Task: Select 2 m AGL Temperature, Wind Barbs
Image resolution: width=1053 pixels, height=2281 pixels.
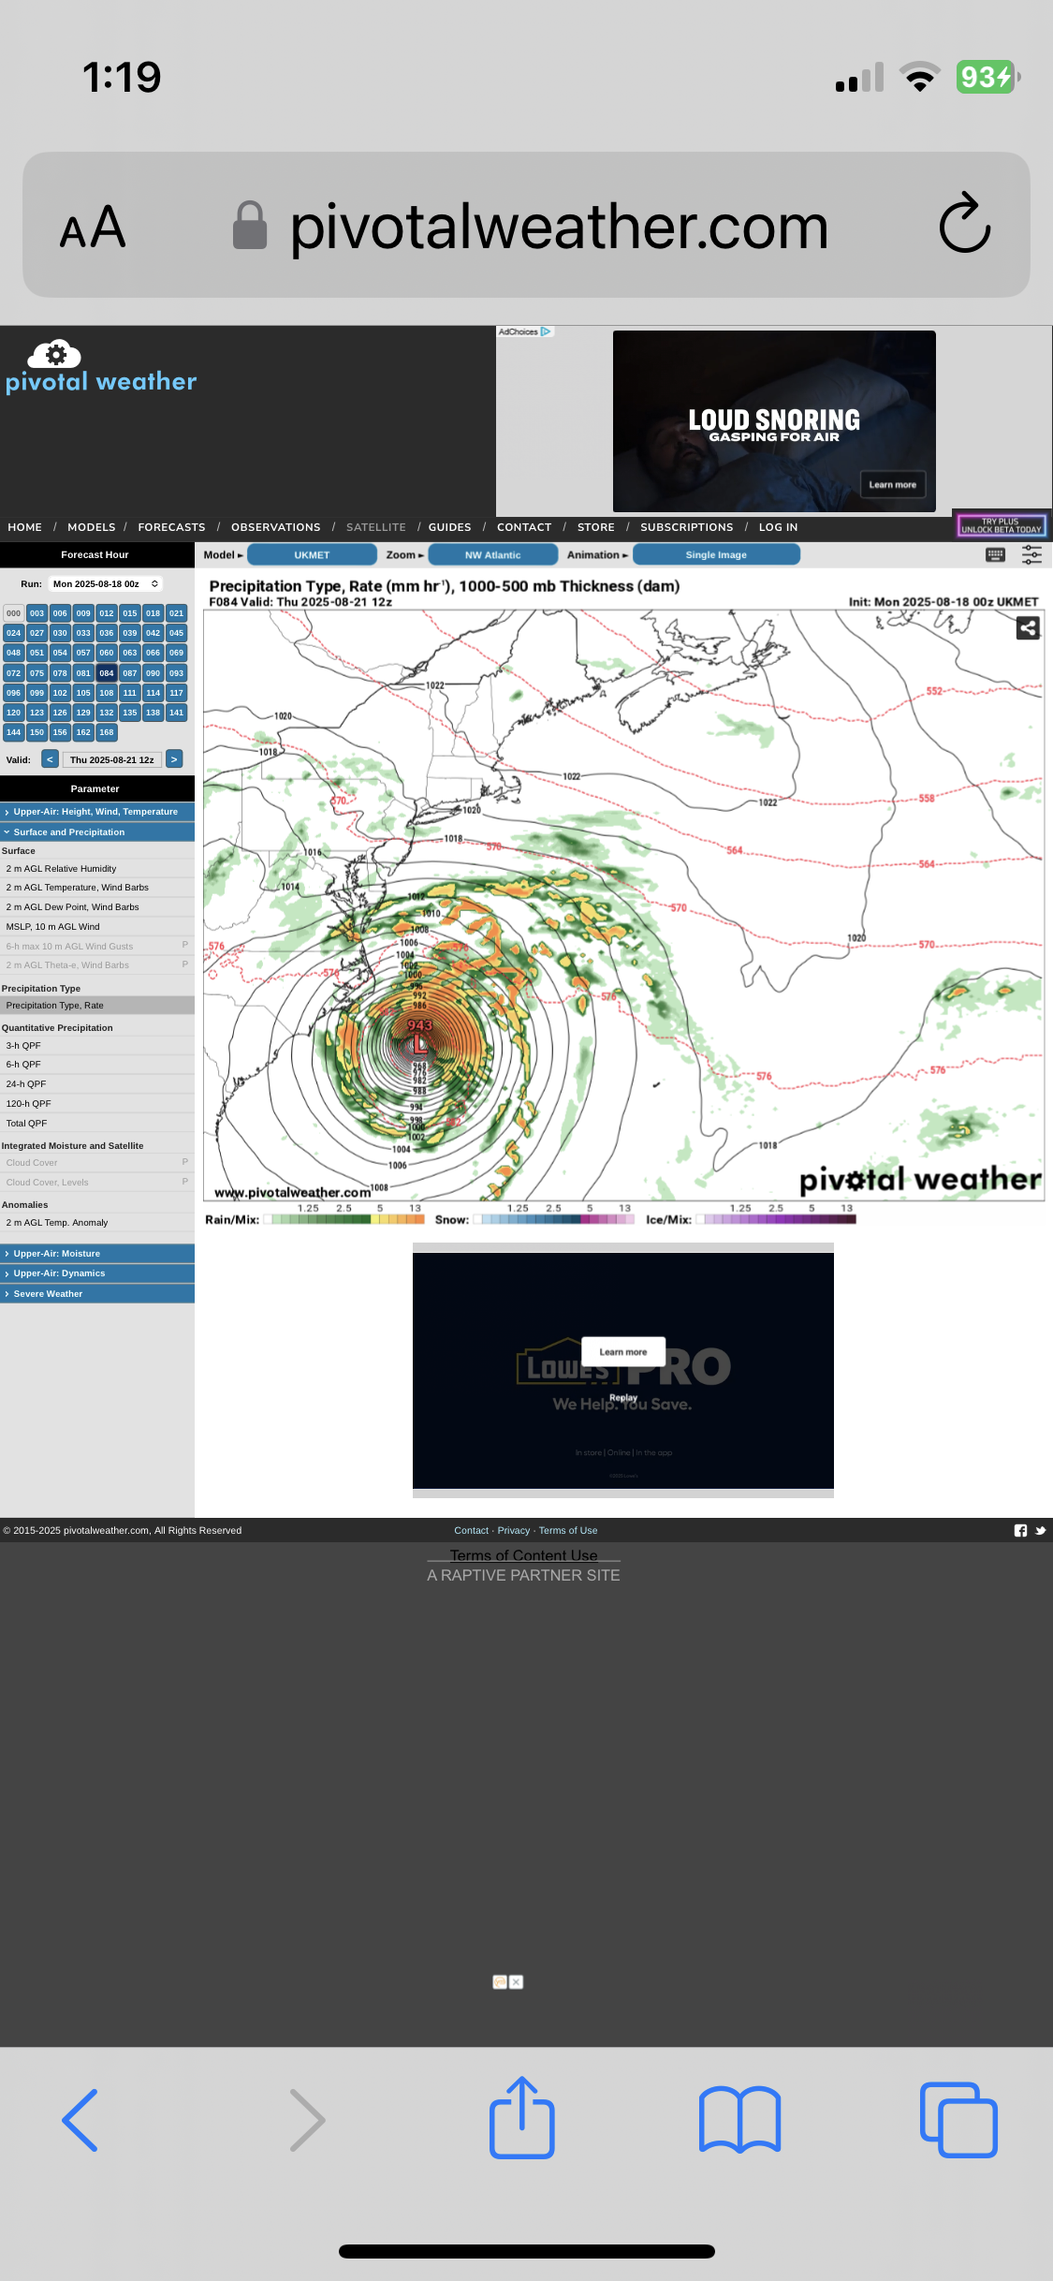Action: 97,887
